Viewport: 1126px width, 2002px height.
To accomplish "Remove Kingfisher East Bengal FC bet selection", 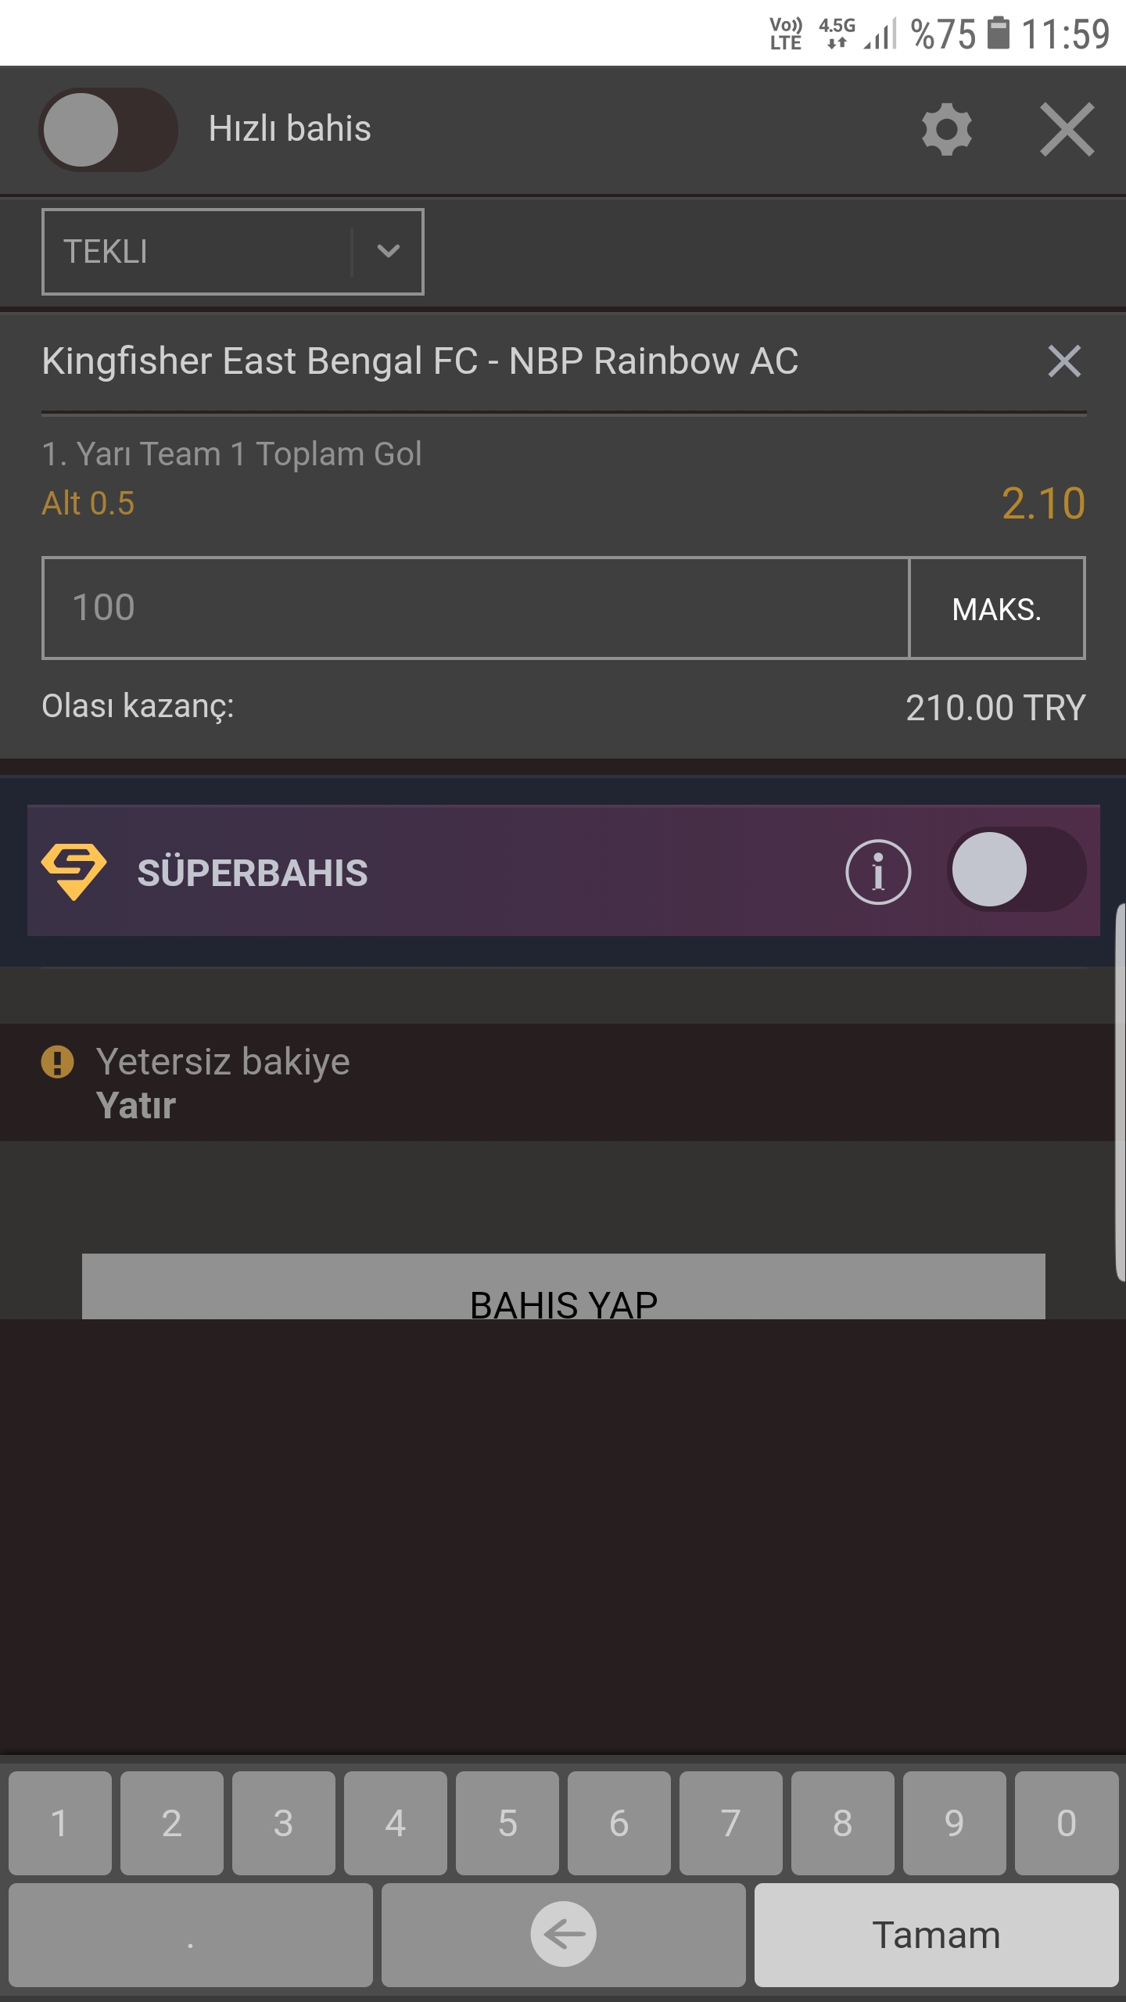I will tap(1064, 361).
